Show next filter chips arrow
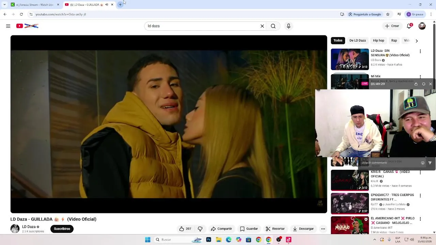The image size is (436, 245). 417,40
